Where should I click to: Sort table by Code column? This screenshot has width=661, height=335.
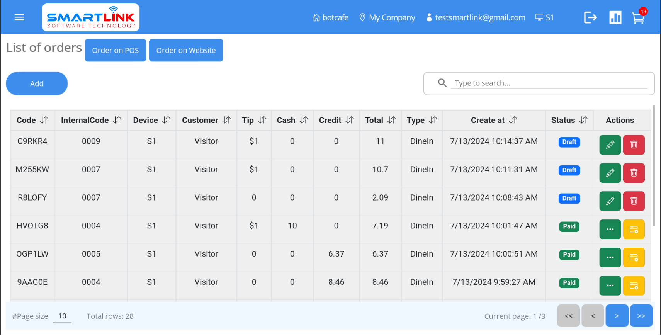[x=44, y=120]
